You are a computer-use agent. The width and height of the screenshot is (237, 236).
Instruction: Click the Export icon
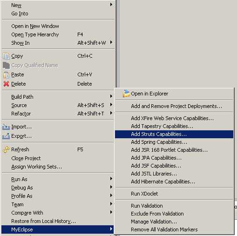[x=6, y=136]
